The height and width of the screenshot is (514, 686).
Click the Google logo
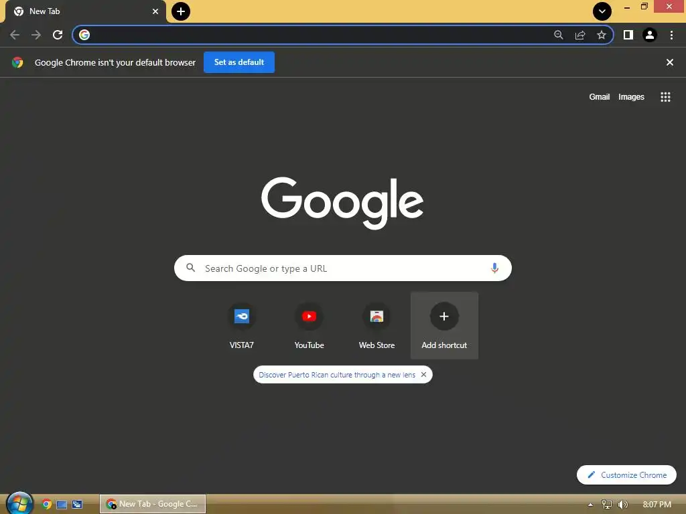coord(342,202)
